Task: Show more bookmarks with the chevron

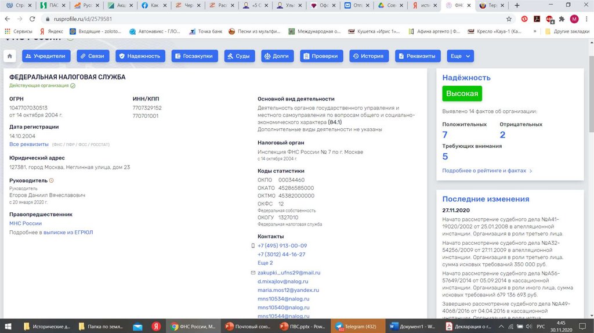Action: [534, 31]
